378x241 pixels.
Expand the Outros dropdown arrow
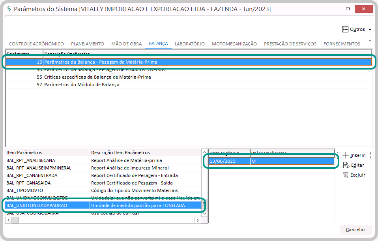coord(370,30)
